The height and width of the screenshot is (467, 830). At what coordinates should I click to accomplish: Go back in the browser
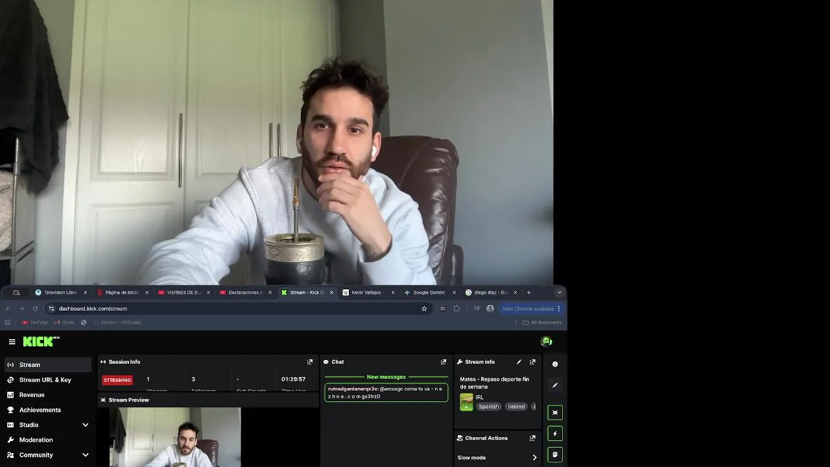click(8, 309)
